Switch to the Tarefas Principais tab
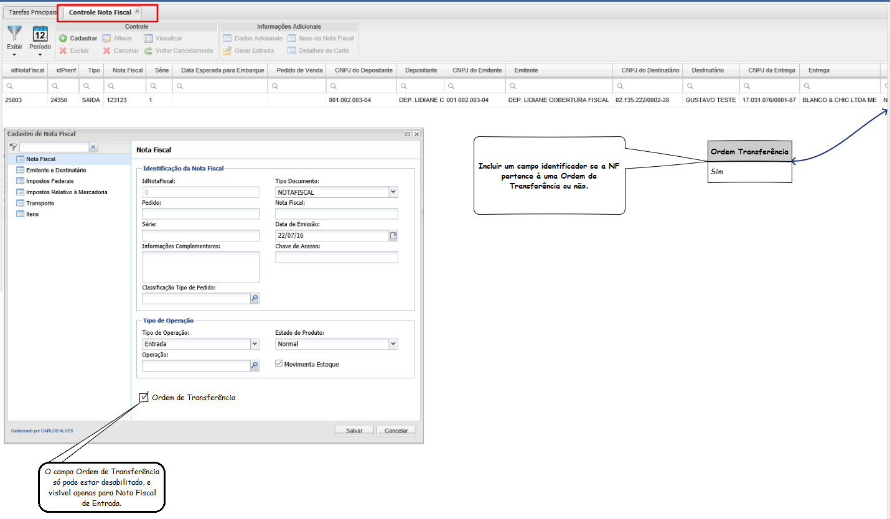This screenshot has width=890, height=519. (x=32, y=12)
